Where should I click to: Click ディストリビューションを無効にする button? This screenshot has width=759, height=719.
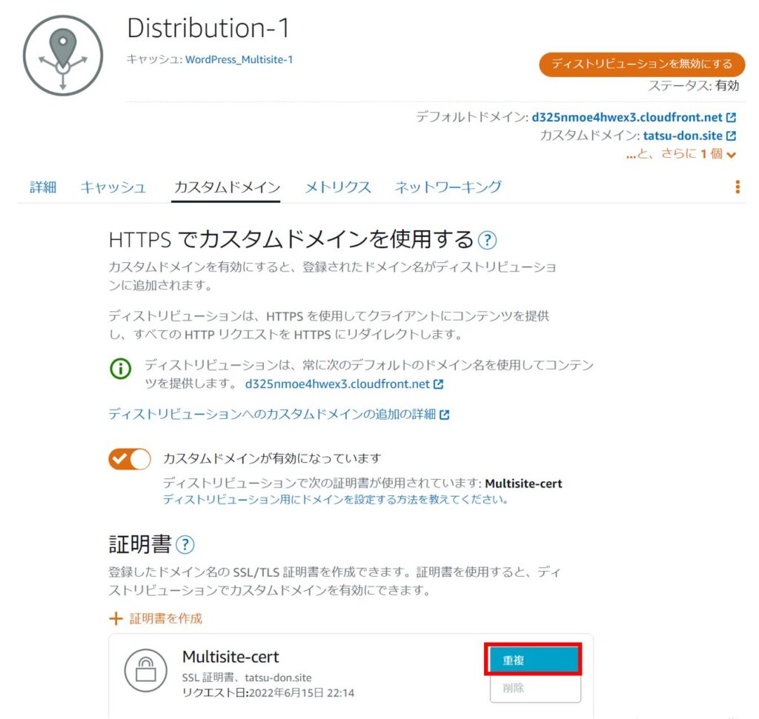click(641, 64)
